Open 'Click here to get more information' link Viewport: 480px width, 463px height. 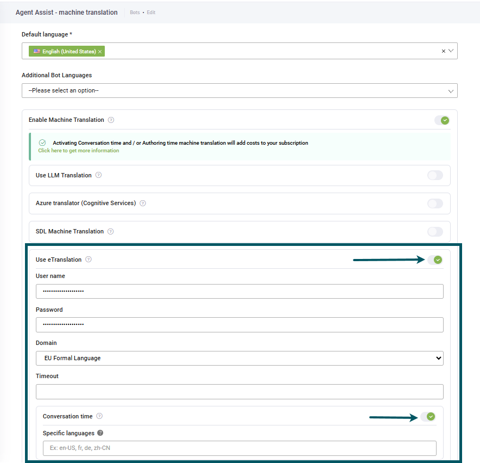click(79, 151)
